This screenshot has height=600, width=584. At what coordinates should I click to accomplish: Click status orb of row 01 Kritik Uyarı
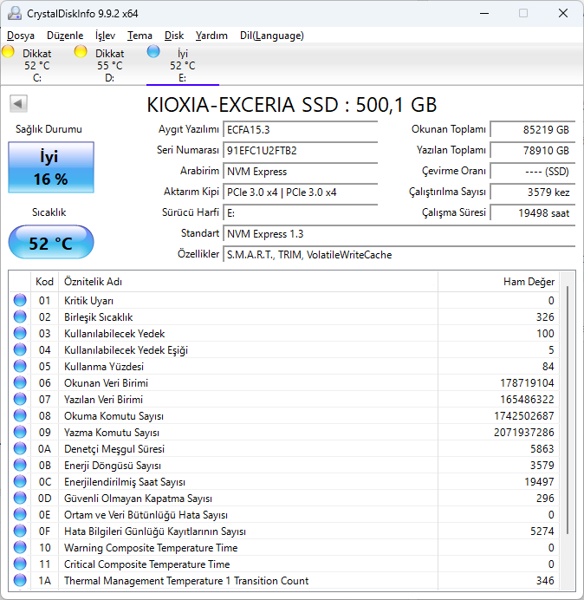tap(20, 300)
